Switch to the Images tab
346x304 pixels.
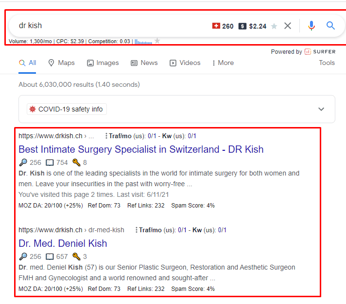point(103,63)
